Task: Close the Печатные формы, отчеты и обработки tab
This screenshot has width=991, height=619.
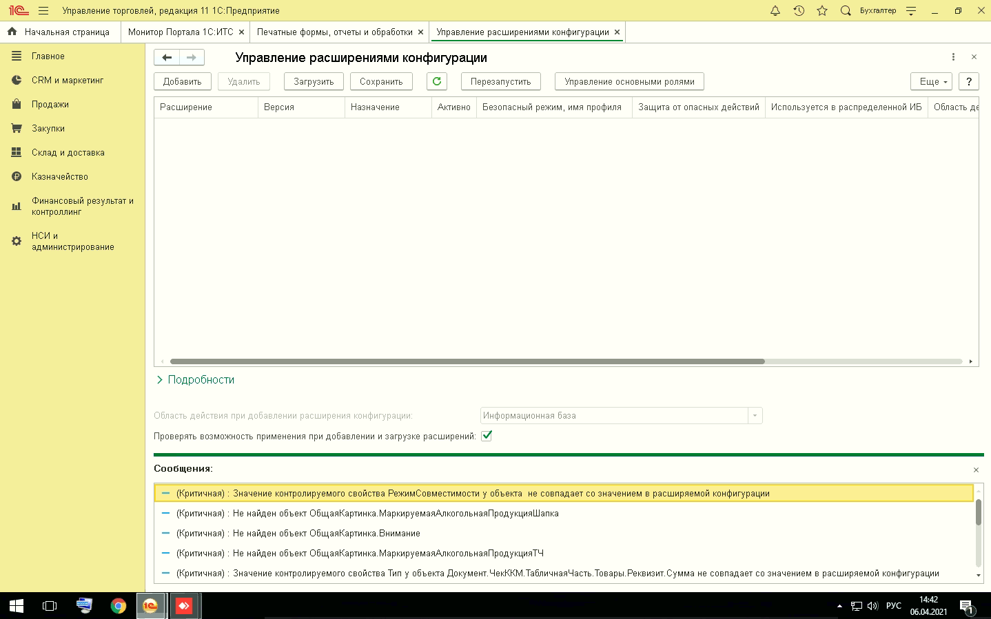Action: [420, 32]
